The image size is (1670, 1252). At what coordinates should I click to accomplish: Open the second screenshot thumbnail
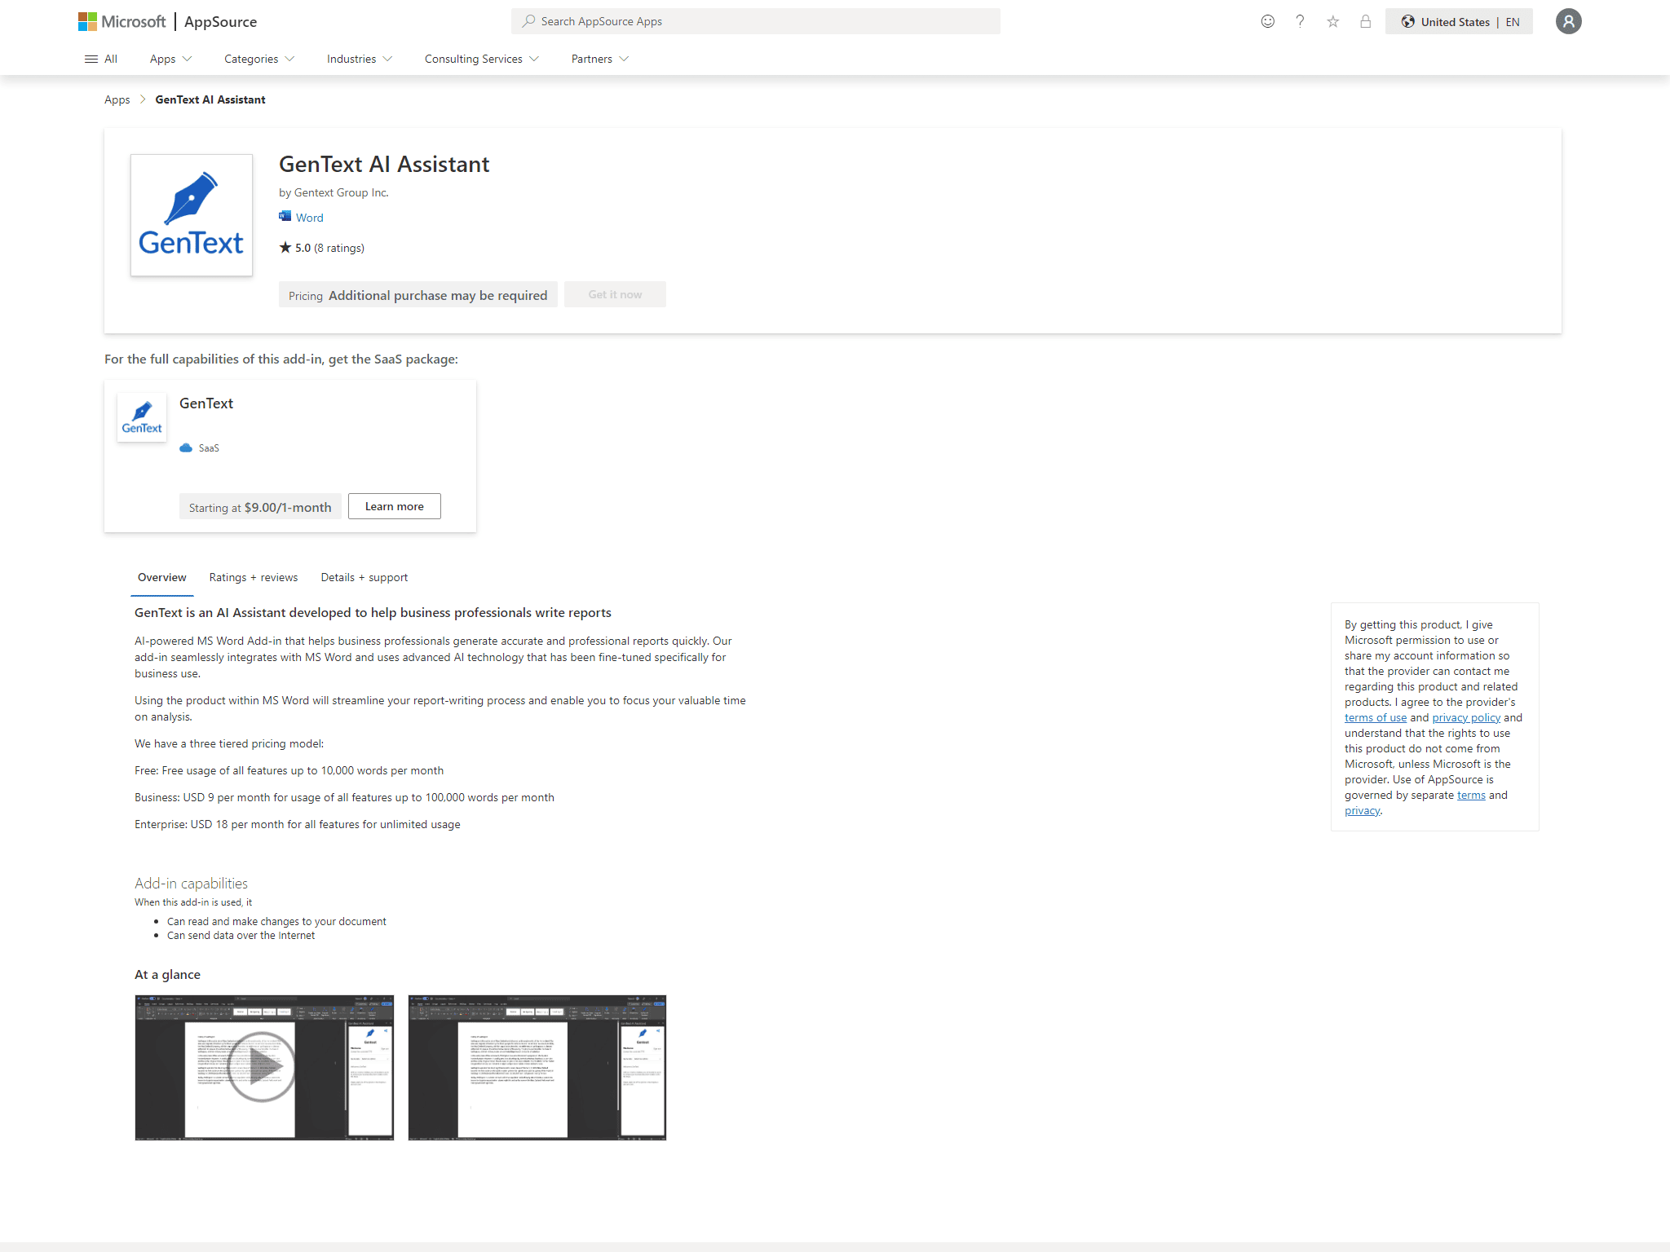537,1067
